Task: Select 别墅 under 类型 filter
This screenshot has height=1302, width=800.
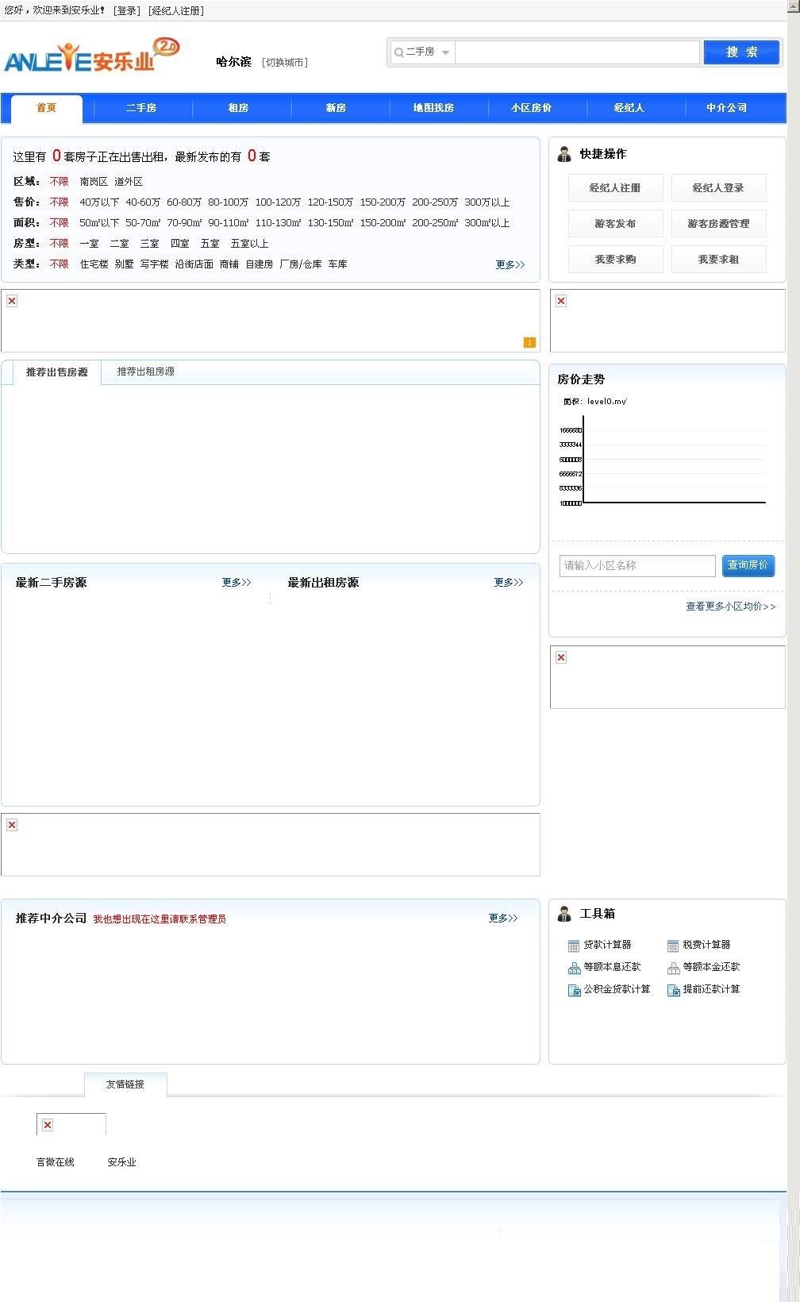Action: click(124, 264)
